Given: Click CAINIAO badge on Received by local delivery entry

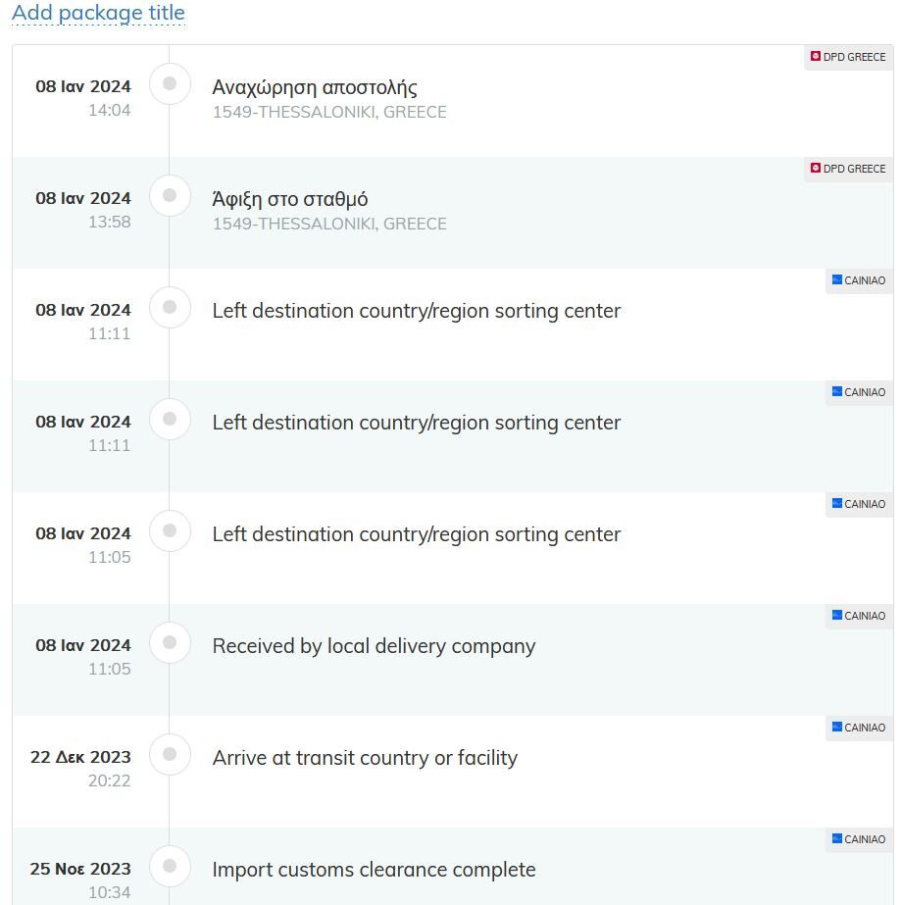Looking at the screenshot, I should click(x=859, y=616).
